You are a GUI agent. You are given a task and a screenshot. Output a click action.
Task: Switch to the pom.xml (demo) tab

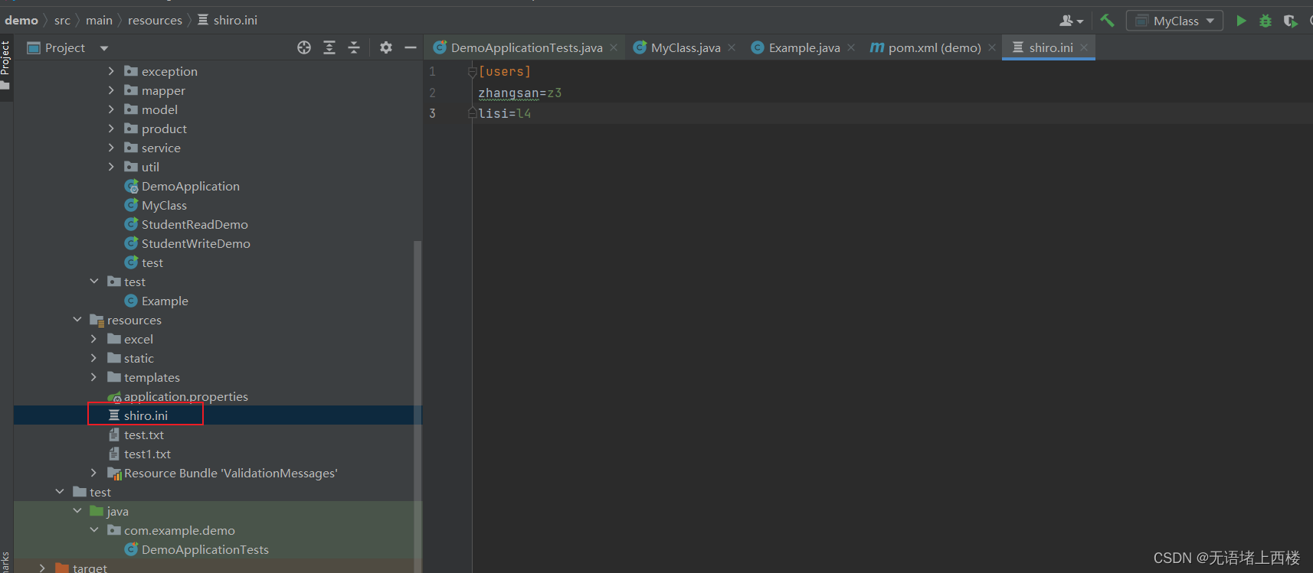pos(933,47)
